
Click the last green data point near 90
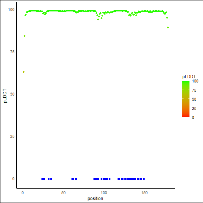point(168,27)
